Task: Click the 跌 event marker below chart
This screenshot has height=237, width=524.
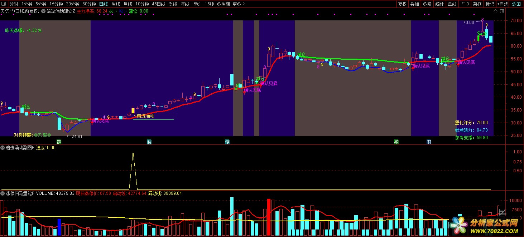Action: tap(59, 142)
